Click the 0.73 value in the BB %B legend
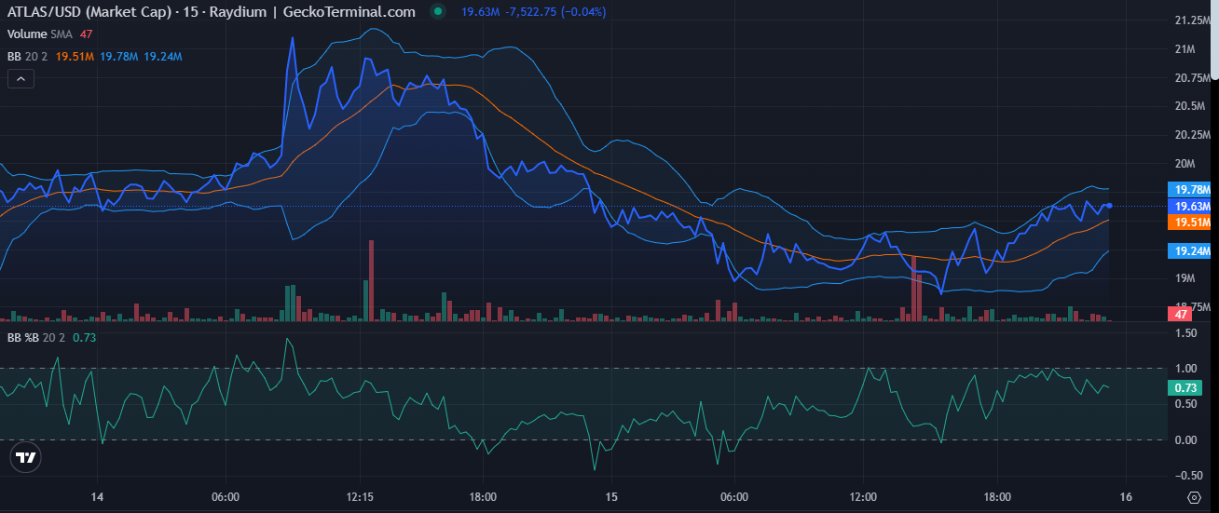 coord(84,337)
